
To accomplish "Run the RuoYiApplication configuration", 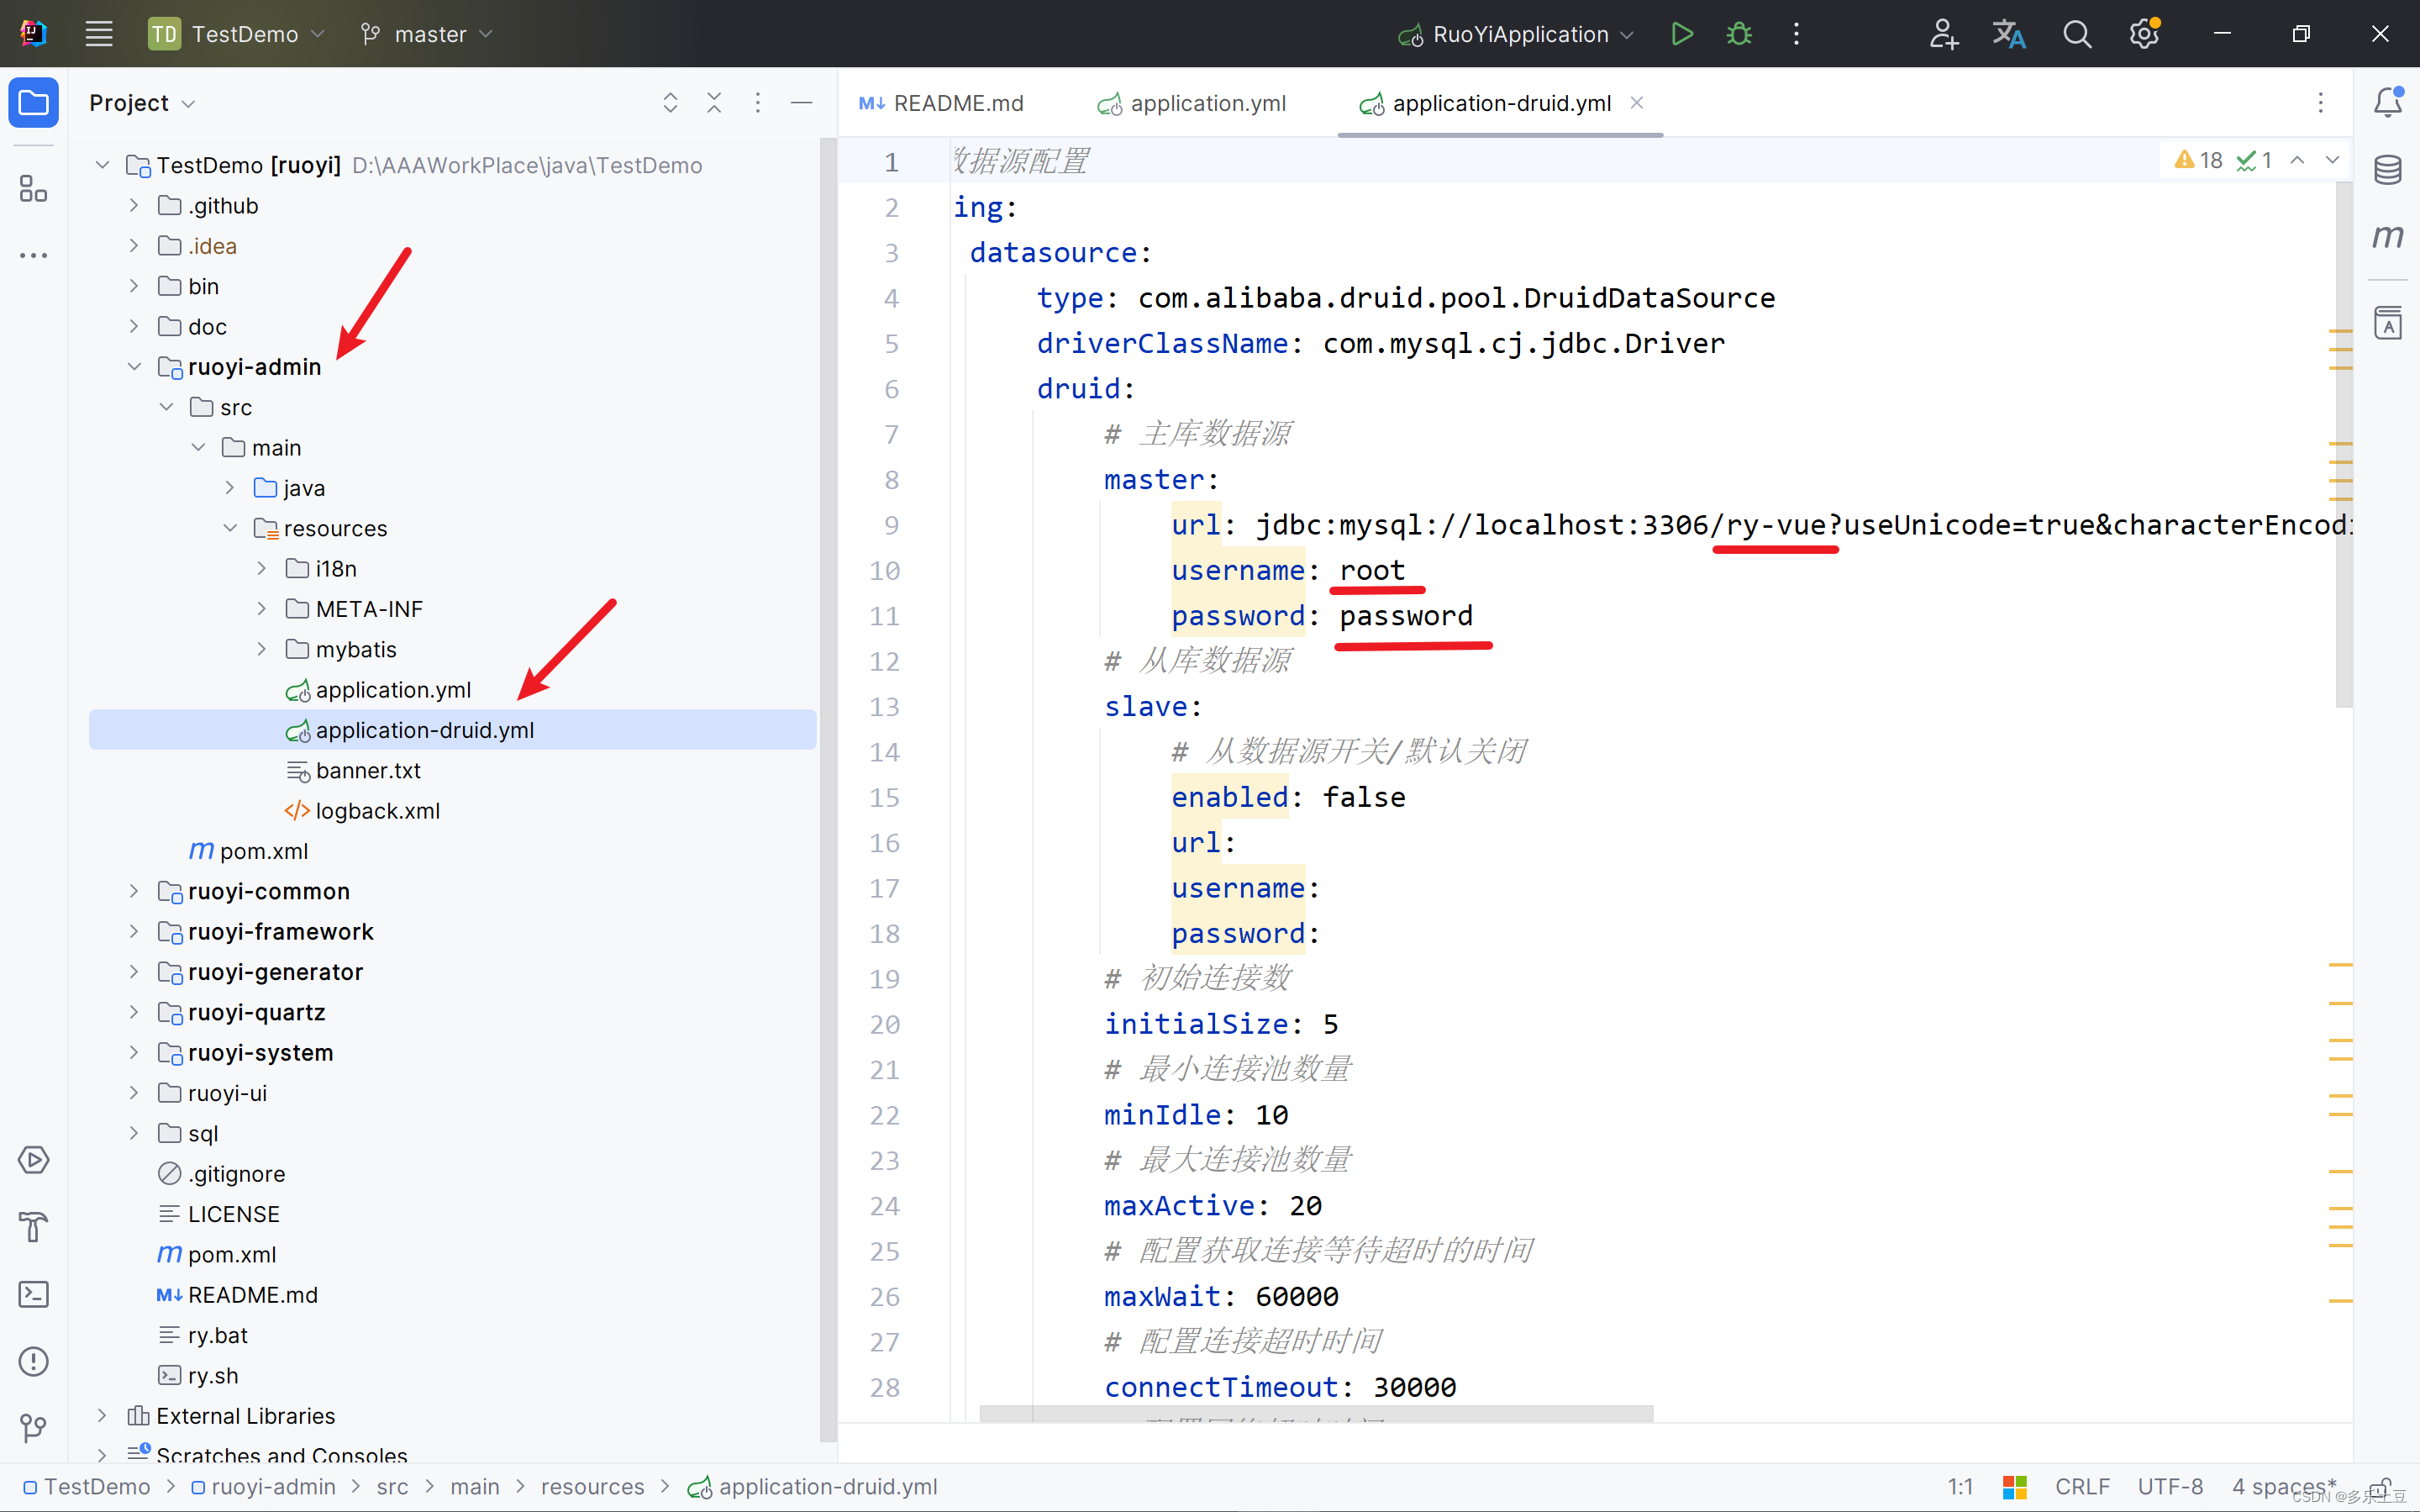I will [1681, 34].
